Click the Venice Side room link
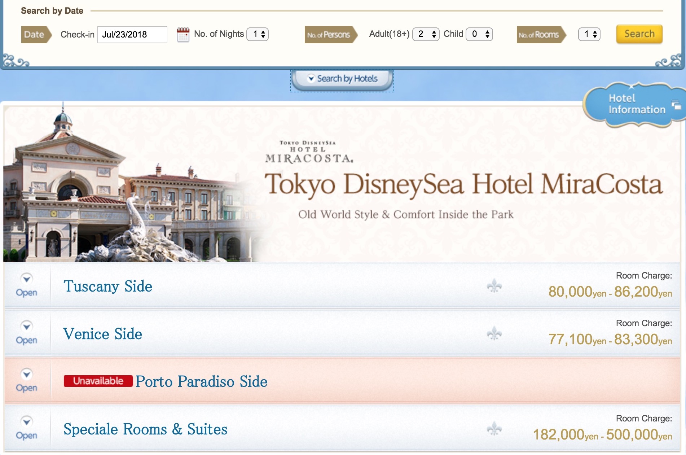Viewport: 686px width, 455px height. coord(103,334)
